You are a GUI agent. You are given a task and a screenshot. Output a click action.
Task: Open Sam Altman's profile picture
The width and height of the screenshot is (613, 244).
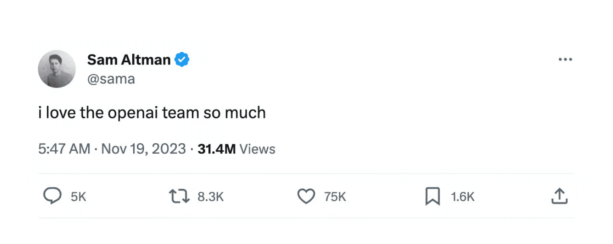(57, 69)
